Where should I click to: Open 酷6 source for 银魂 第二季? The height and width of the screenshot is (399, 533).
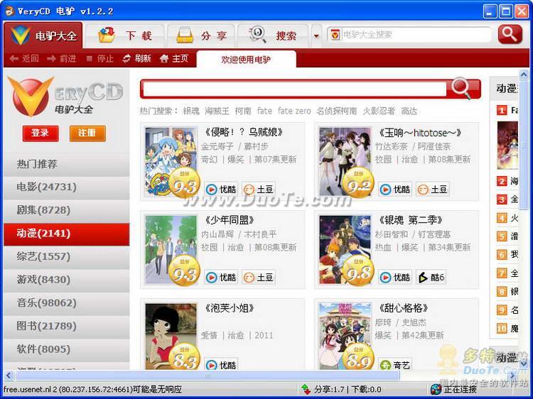pyautogui.click(x=431, y=278)
